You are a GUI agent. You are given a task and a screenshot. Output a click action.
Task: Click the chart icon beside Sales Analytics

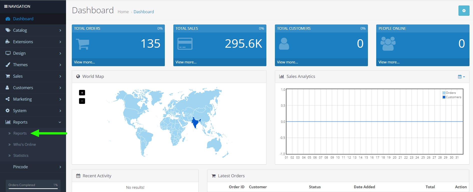click(x=282, y=76)
